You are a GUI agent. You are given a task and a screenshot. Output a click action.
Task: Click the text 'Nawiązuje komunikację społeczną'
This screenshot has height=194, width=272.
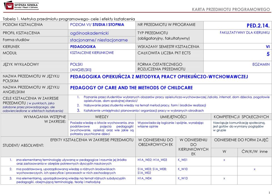pos(239,126)
